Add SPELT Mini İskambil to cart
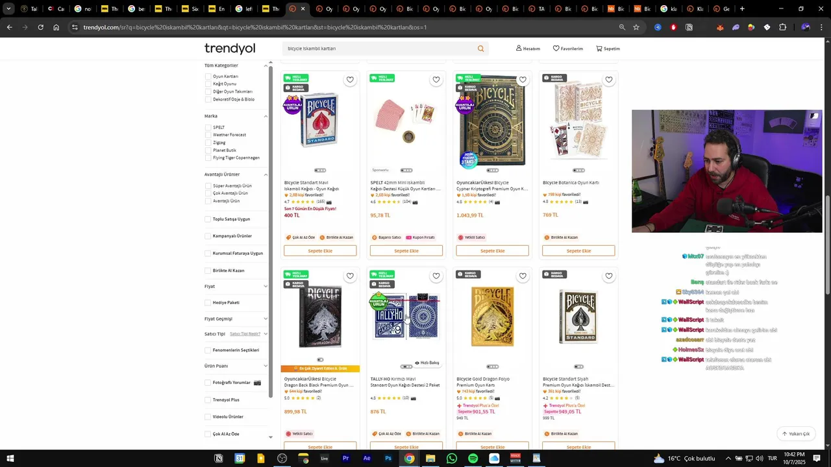Screen dimensions: 831x467 [x=406, y=251]
